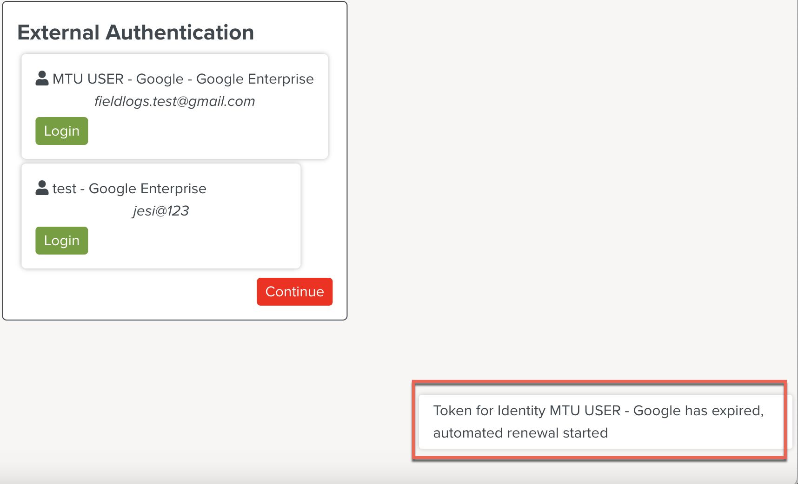Authenticate the fieldlogs.test Gmail account via Login
The width and height of the screenshot is (798, 484).
pos(61,131)
